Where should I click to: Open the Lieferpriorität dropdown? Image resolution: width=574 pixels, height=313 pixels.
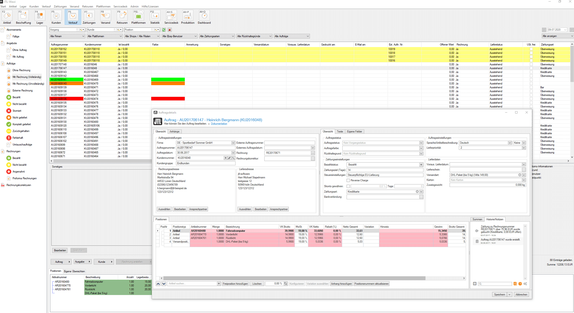pos(523,148)
